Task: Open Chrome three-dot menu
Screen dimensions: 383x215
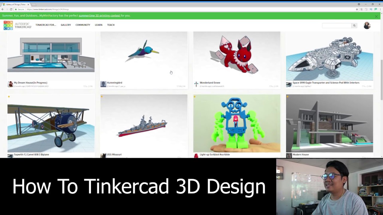Action: (380, 9)
